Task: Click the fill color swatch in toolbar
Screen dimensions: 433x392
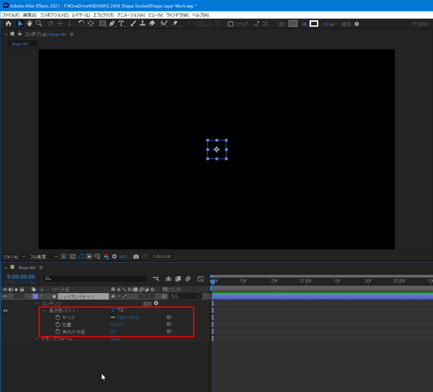Action: click(x=293, y=24)
